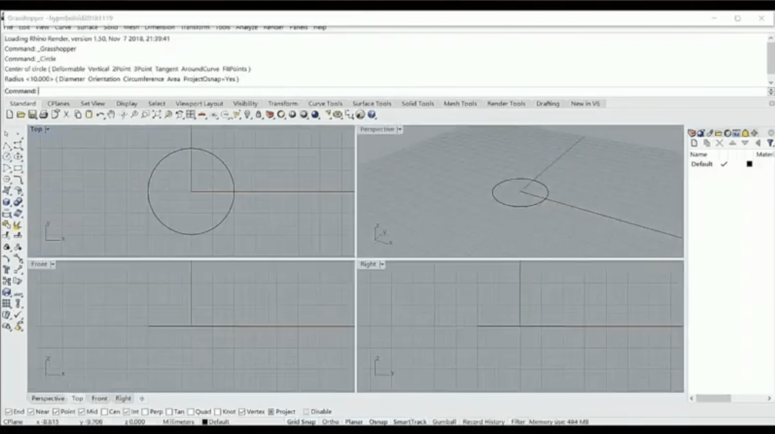Click the Help question mark icon
The image size is (775, 434).
click(371, 115)
